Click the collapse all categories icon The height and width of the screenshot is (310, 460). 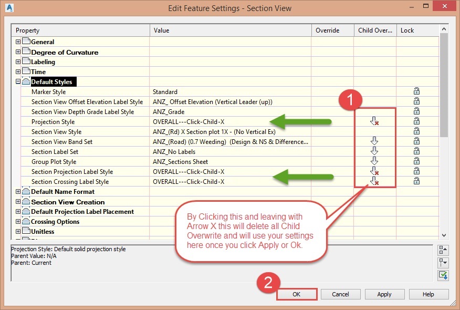pos(444,250)
